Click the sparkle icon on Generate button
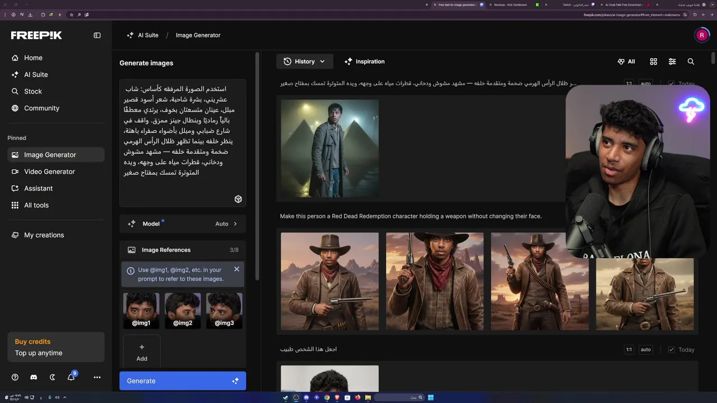 [x=235, y=381]
